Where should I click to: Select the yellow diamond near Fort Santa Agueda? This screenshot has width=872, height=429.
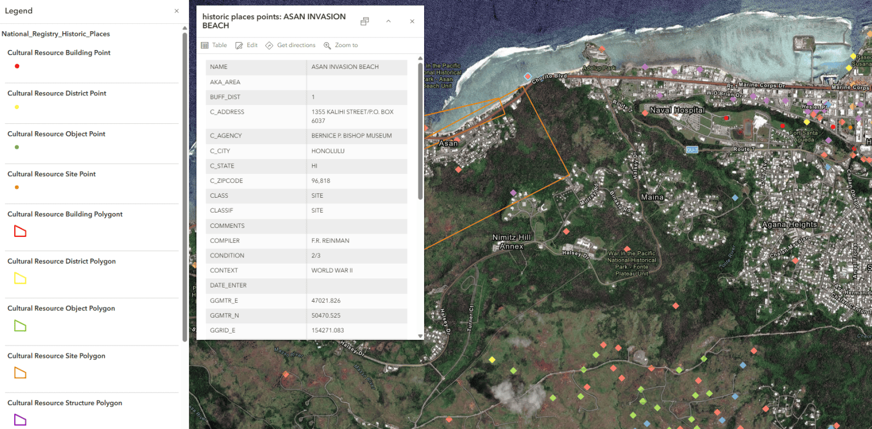[806, 122]
